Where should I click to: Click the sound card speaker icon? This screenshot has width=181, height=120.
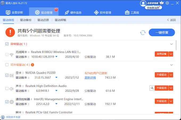click(x=11, y=89)
